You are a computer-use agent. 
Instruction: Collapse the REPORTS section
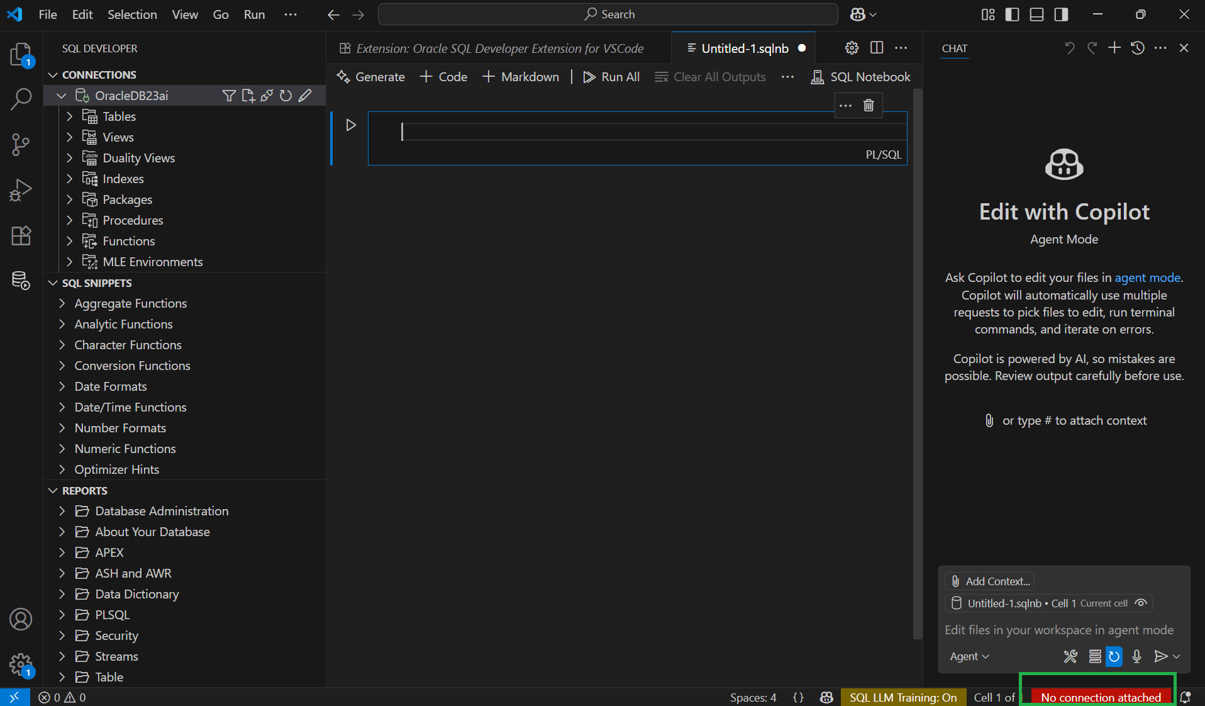pos(53,491)
